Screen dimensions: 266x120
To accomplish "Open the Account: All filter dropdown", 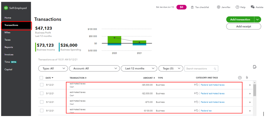I will click(94, 69).
